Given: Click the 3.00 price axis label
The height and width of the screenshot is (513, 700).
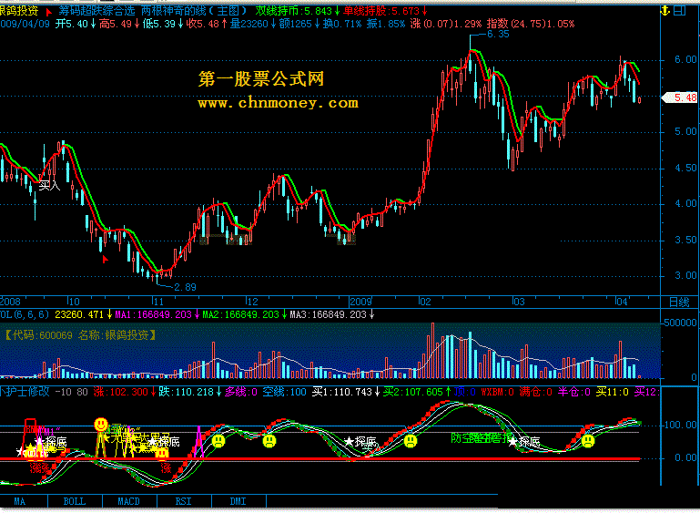Looking at the screenshot, I should (685, 276).
